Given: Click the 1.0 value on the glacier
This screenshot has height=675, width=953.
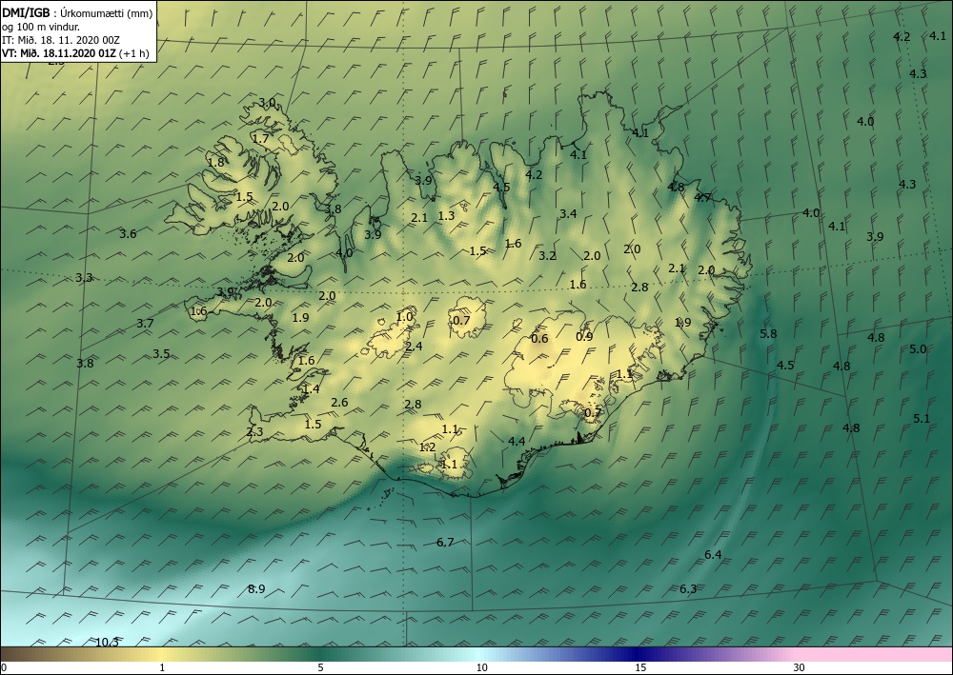Looking at the screenshot, I should tap(404, 317).
